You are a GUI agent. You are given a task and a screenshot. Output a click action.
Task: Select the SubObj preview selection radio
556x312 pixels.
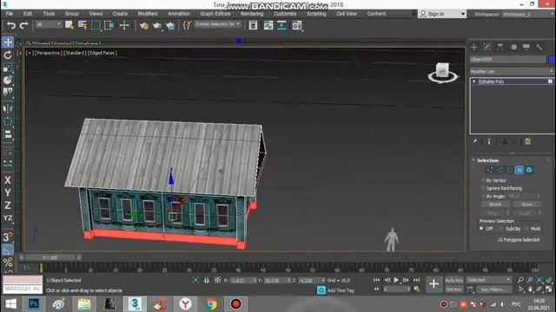pos(501,229)
